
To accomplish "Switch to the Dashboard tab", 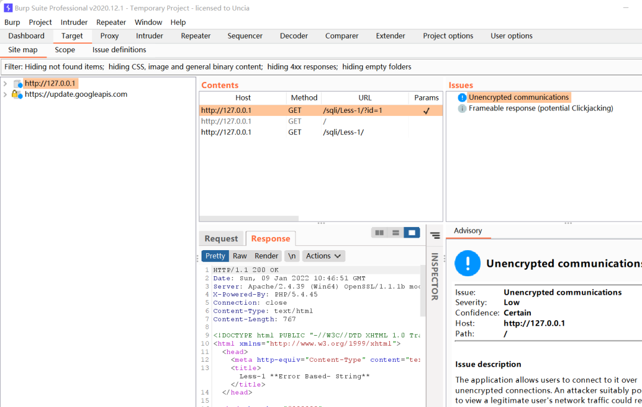I will click(x=26, y=36).
